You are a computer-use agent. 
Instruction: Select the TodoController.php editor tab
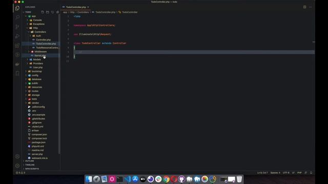(76, 7)
